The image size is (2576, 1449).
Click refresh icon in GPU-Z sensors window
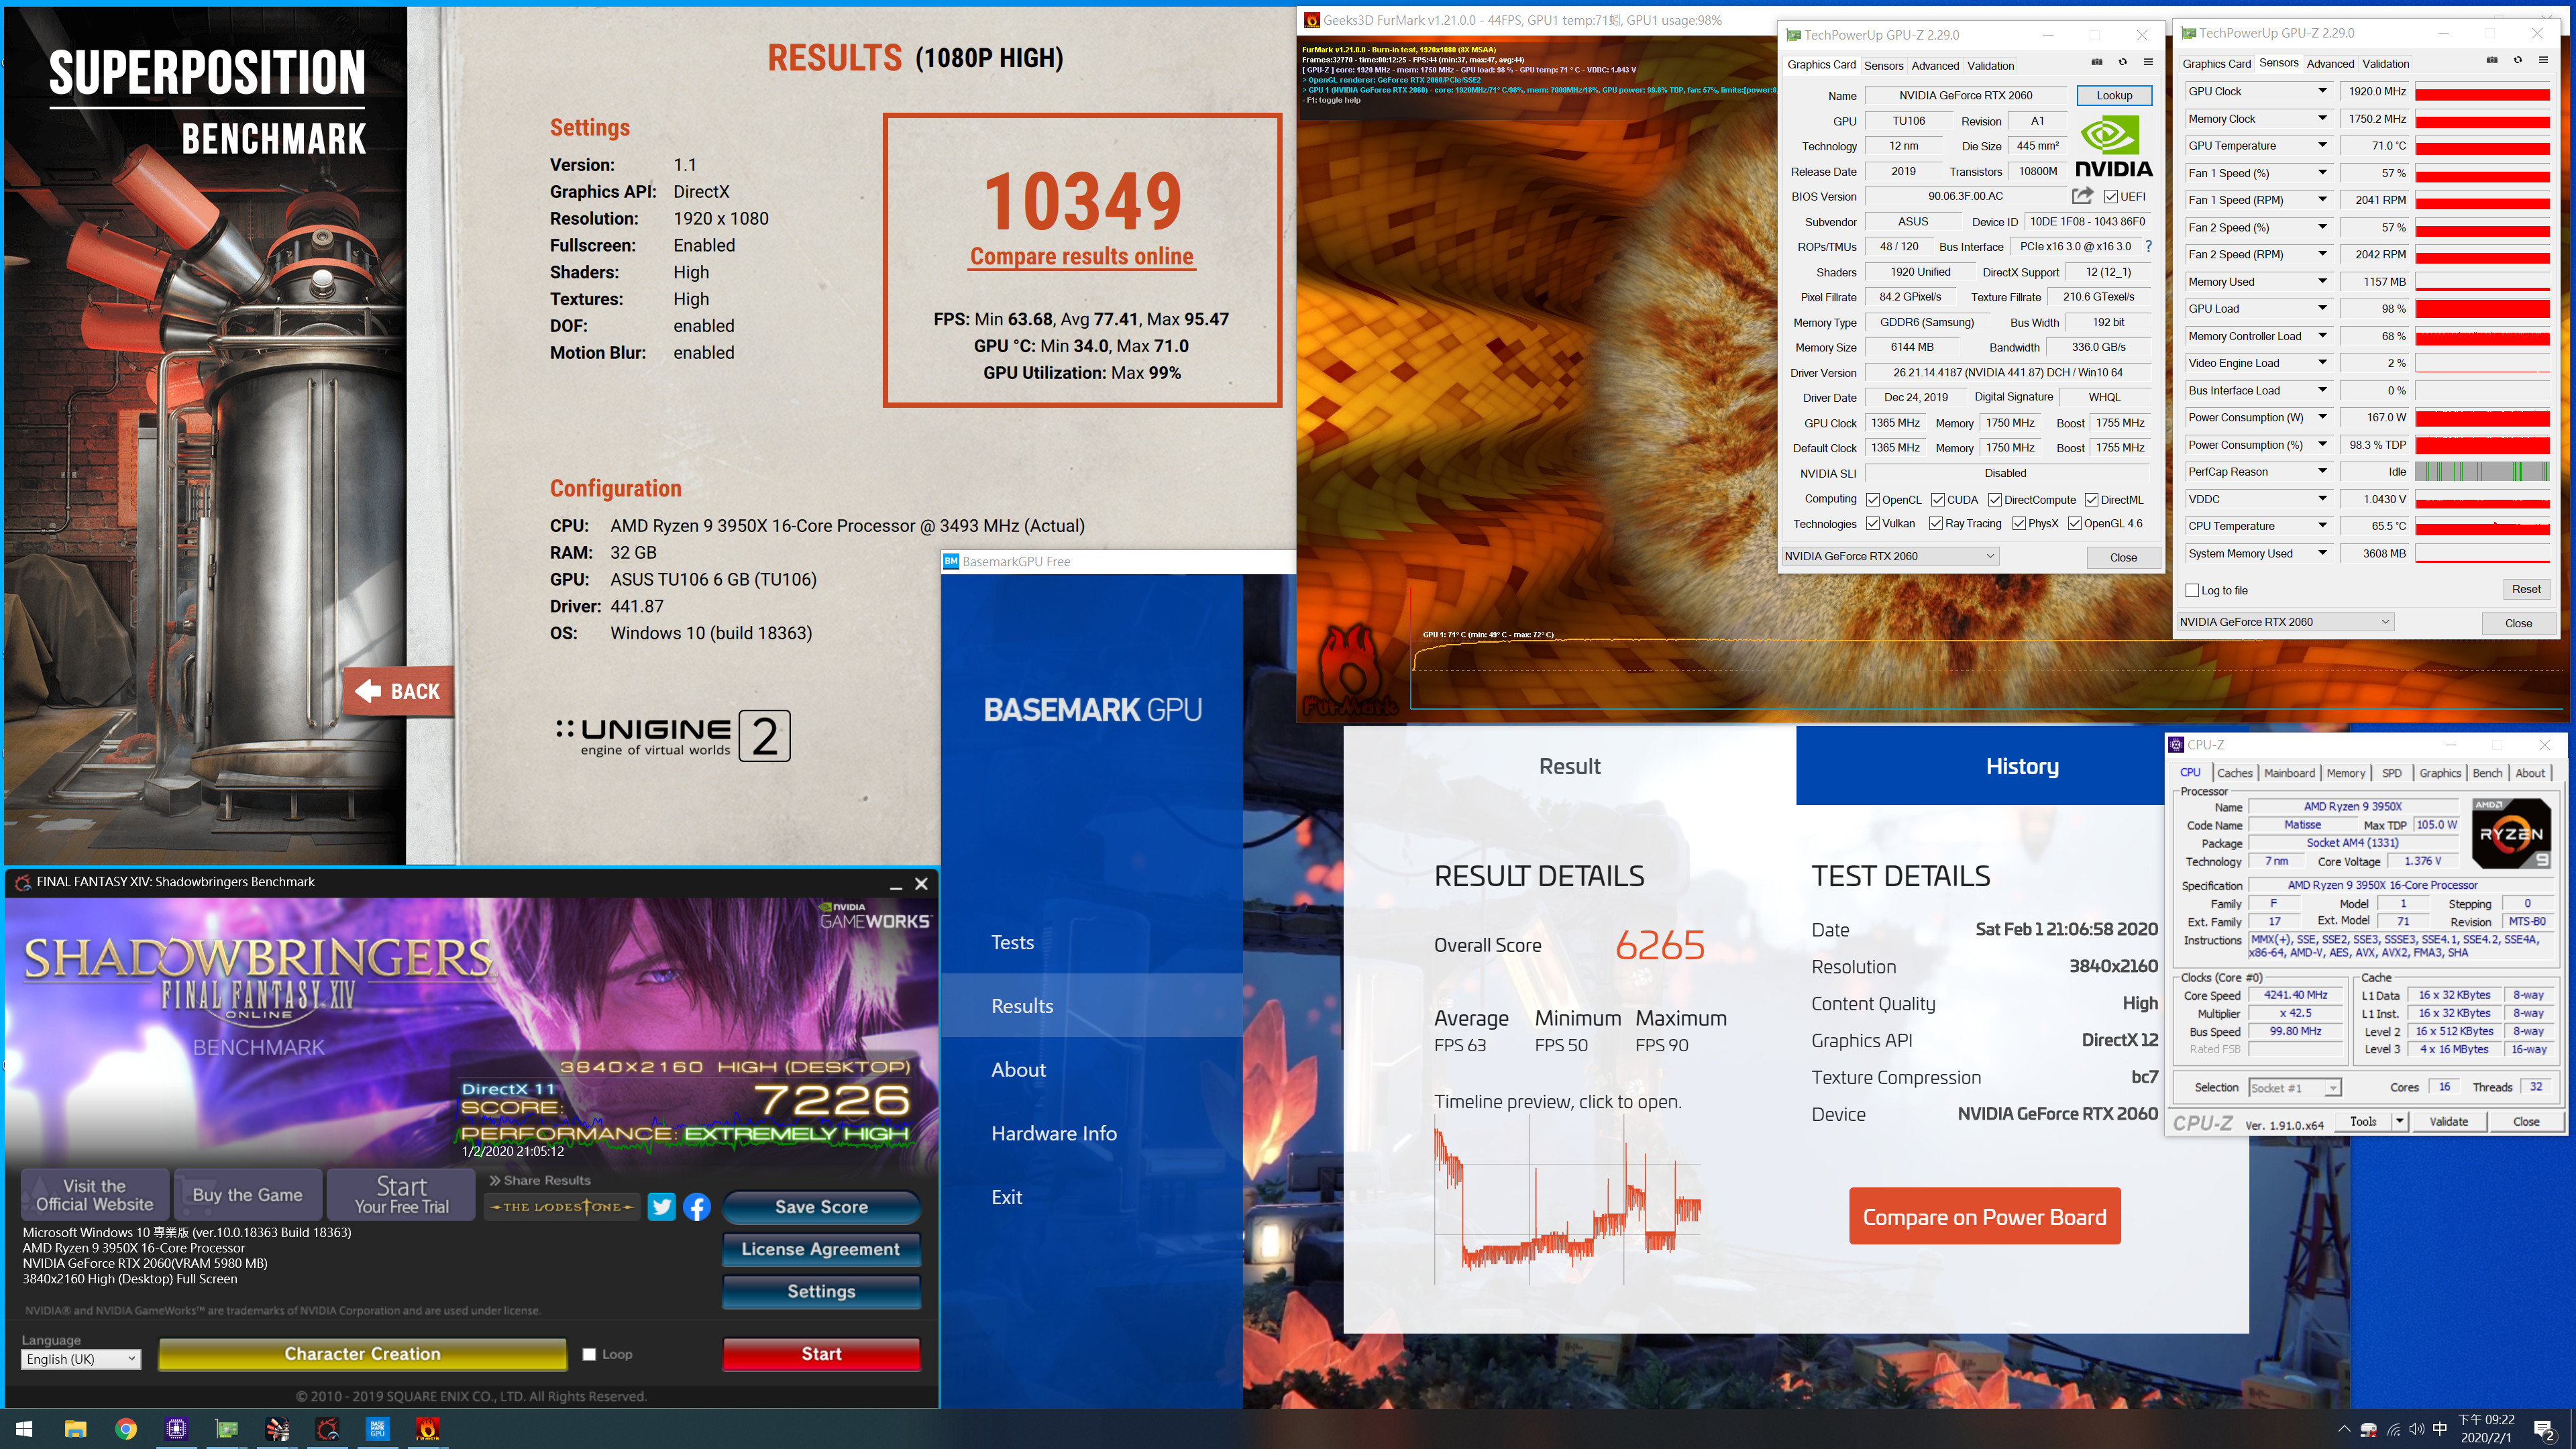click(x=2517, y=60)
